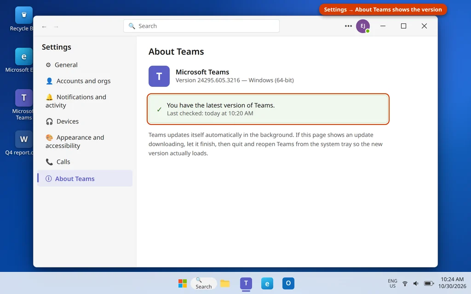471x294 pixels.
Task: Click the Teams taskbar icon
Action: 246,283
